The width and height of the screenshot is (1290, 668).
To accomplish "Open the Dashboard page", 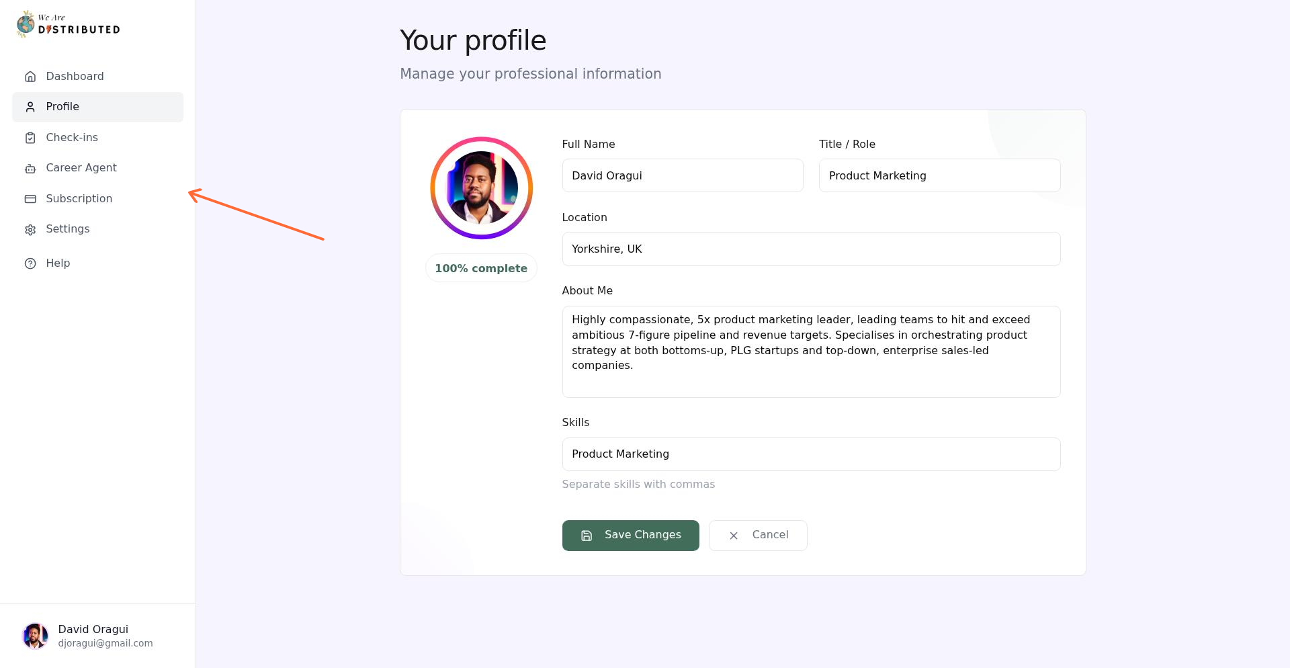I will coord(75,77).
